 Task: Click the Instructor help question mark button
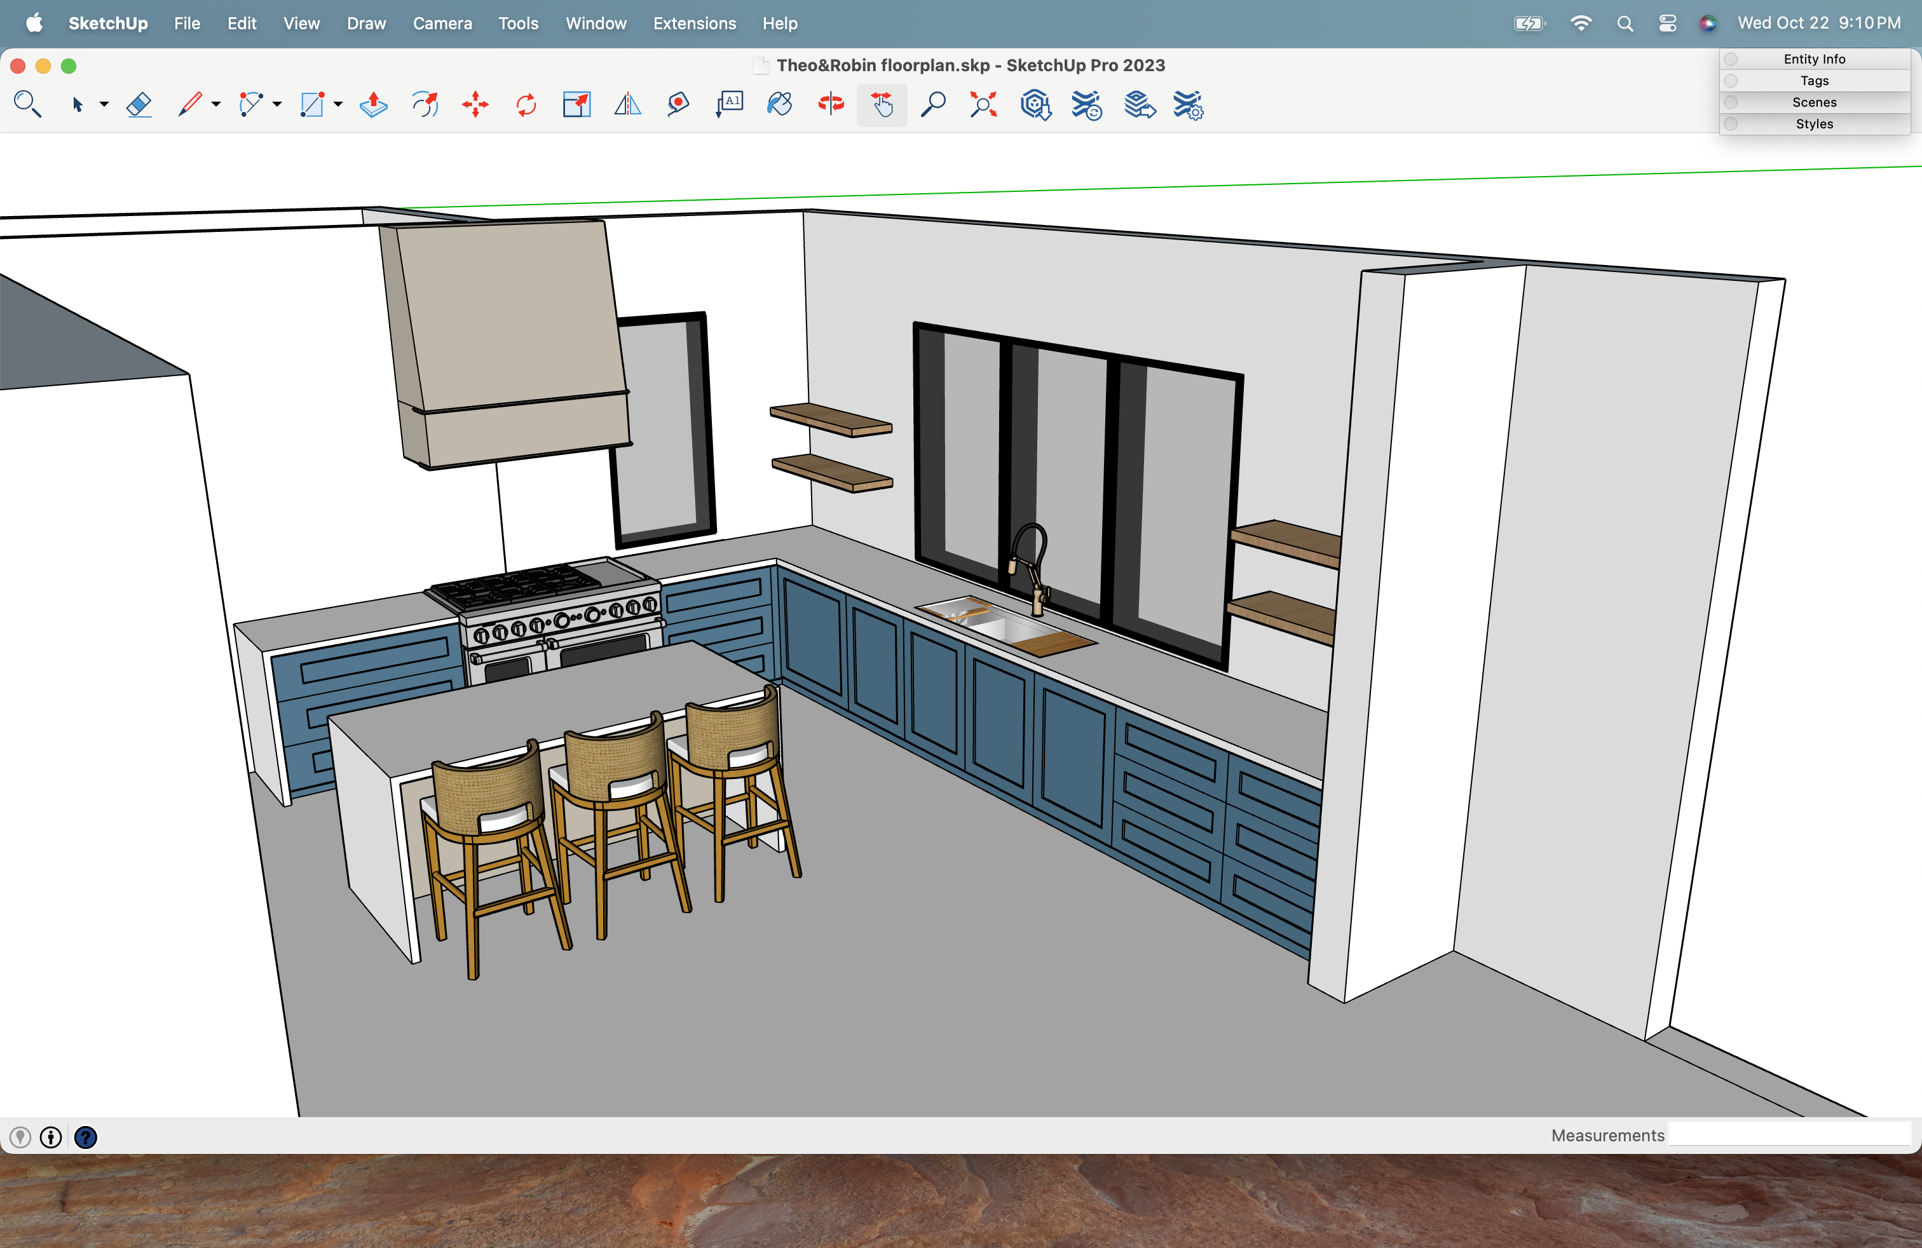(x=86, y=1137)
